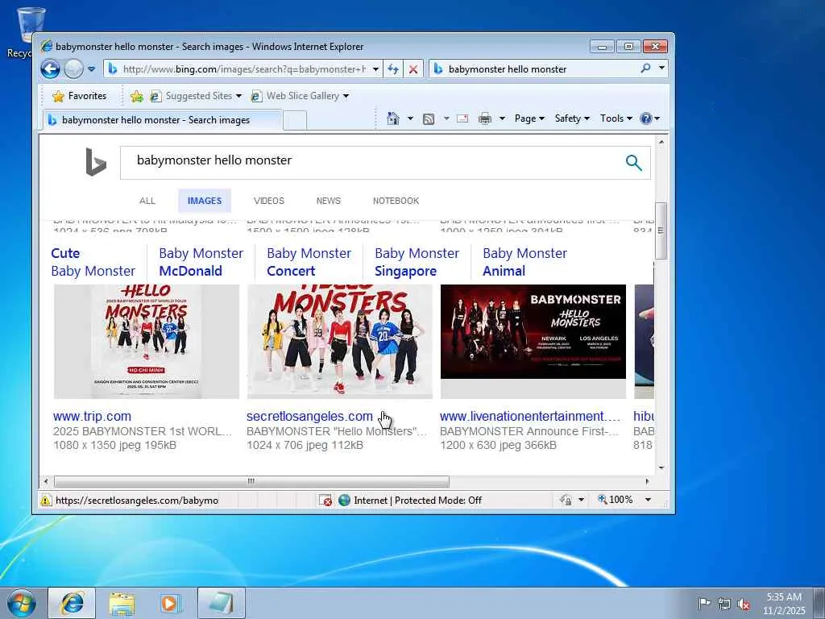
Task: Open recent pages dropdown beside Forward button
Action: click(91, 69)
